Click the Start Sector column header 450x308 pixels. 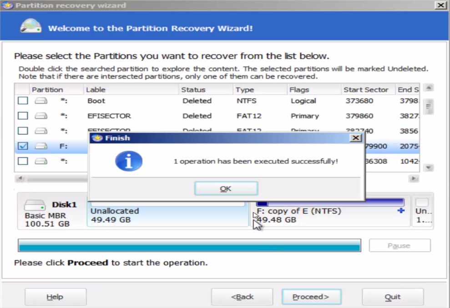[x=369, y=90]
